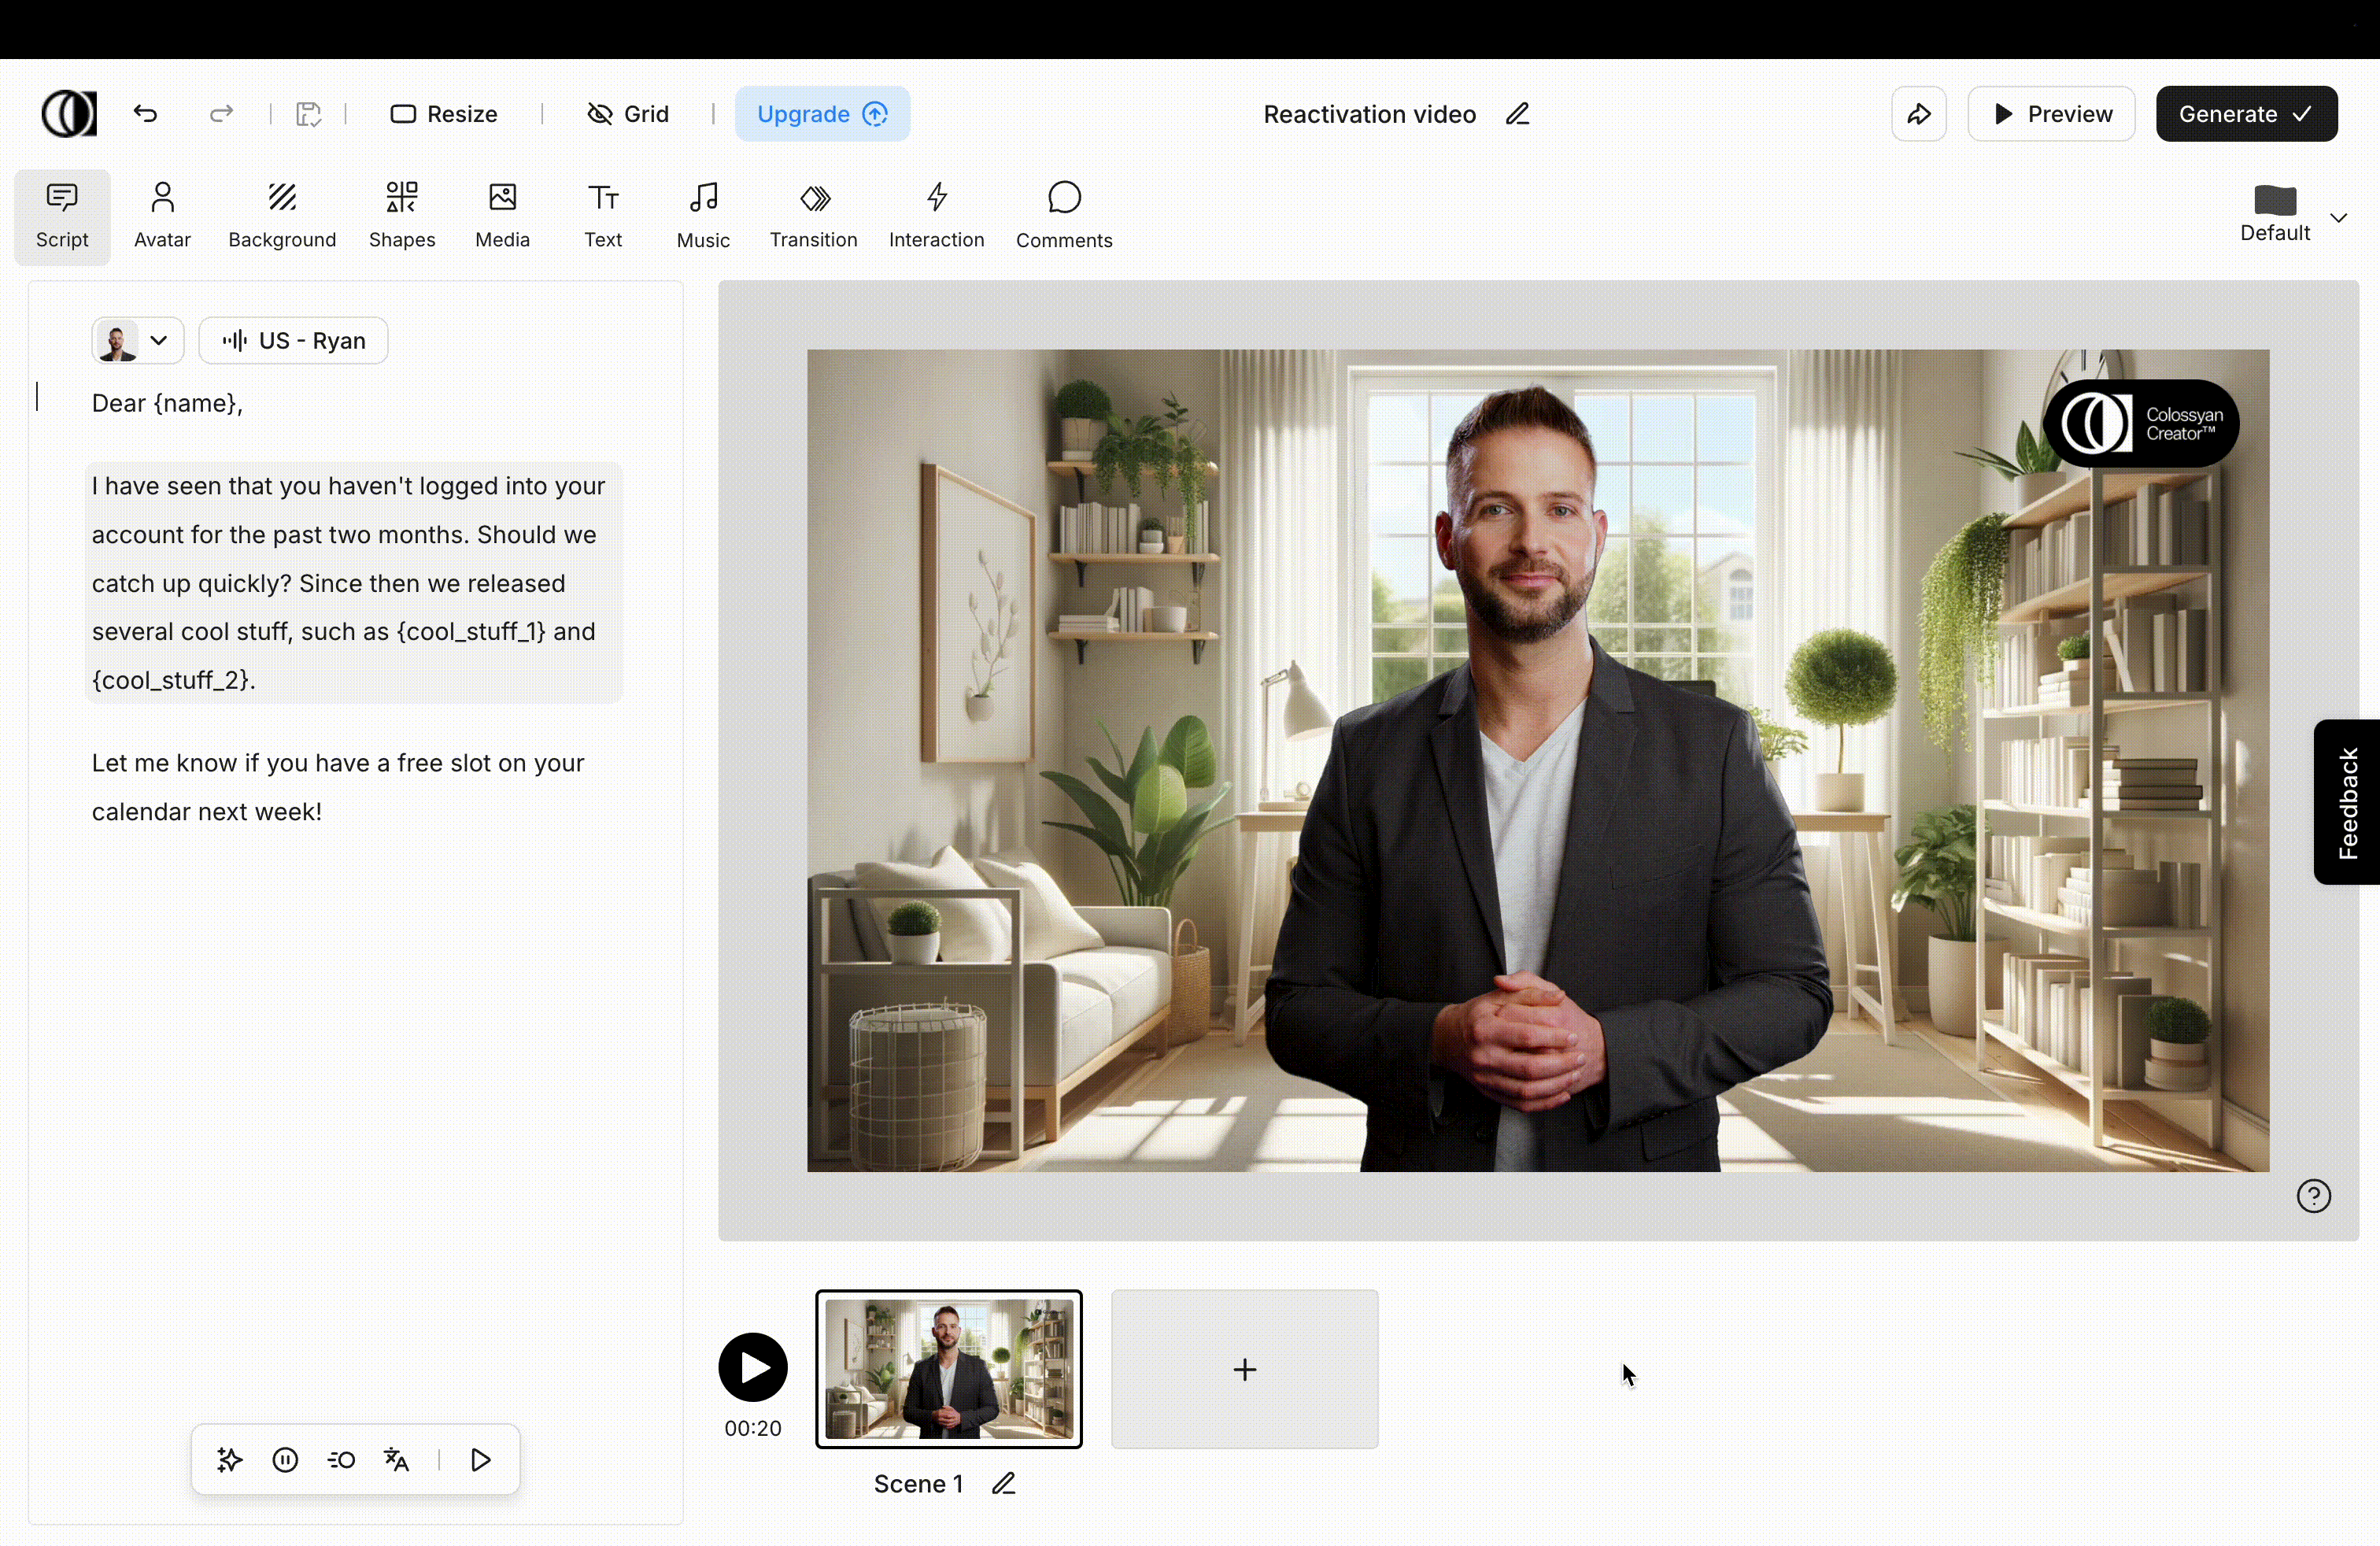This screenshot has height=1546, width=2380.
Task: Insert a pause with the pause icon
Action: [285, 1460]
